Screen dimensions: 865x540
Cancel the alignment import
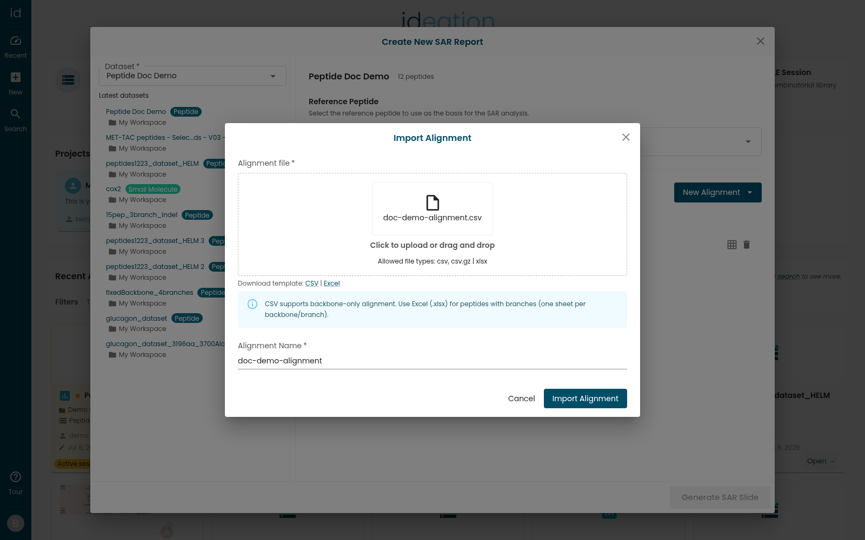(522, 399)
